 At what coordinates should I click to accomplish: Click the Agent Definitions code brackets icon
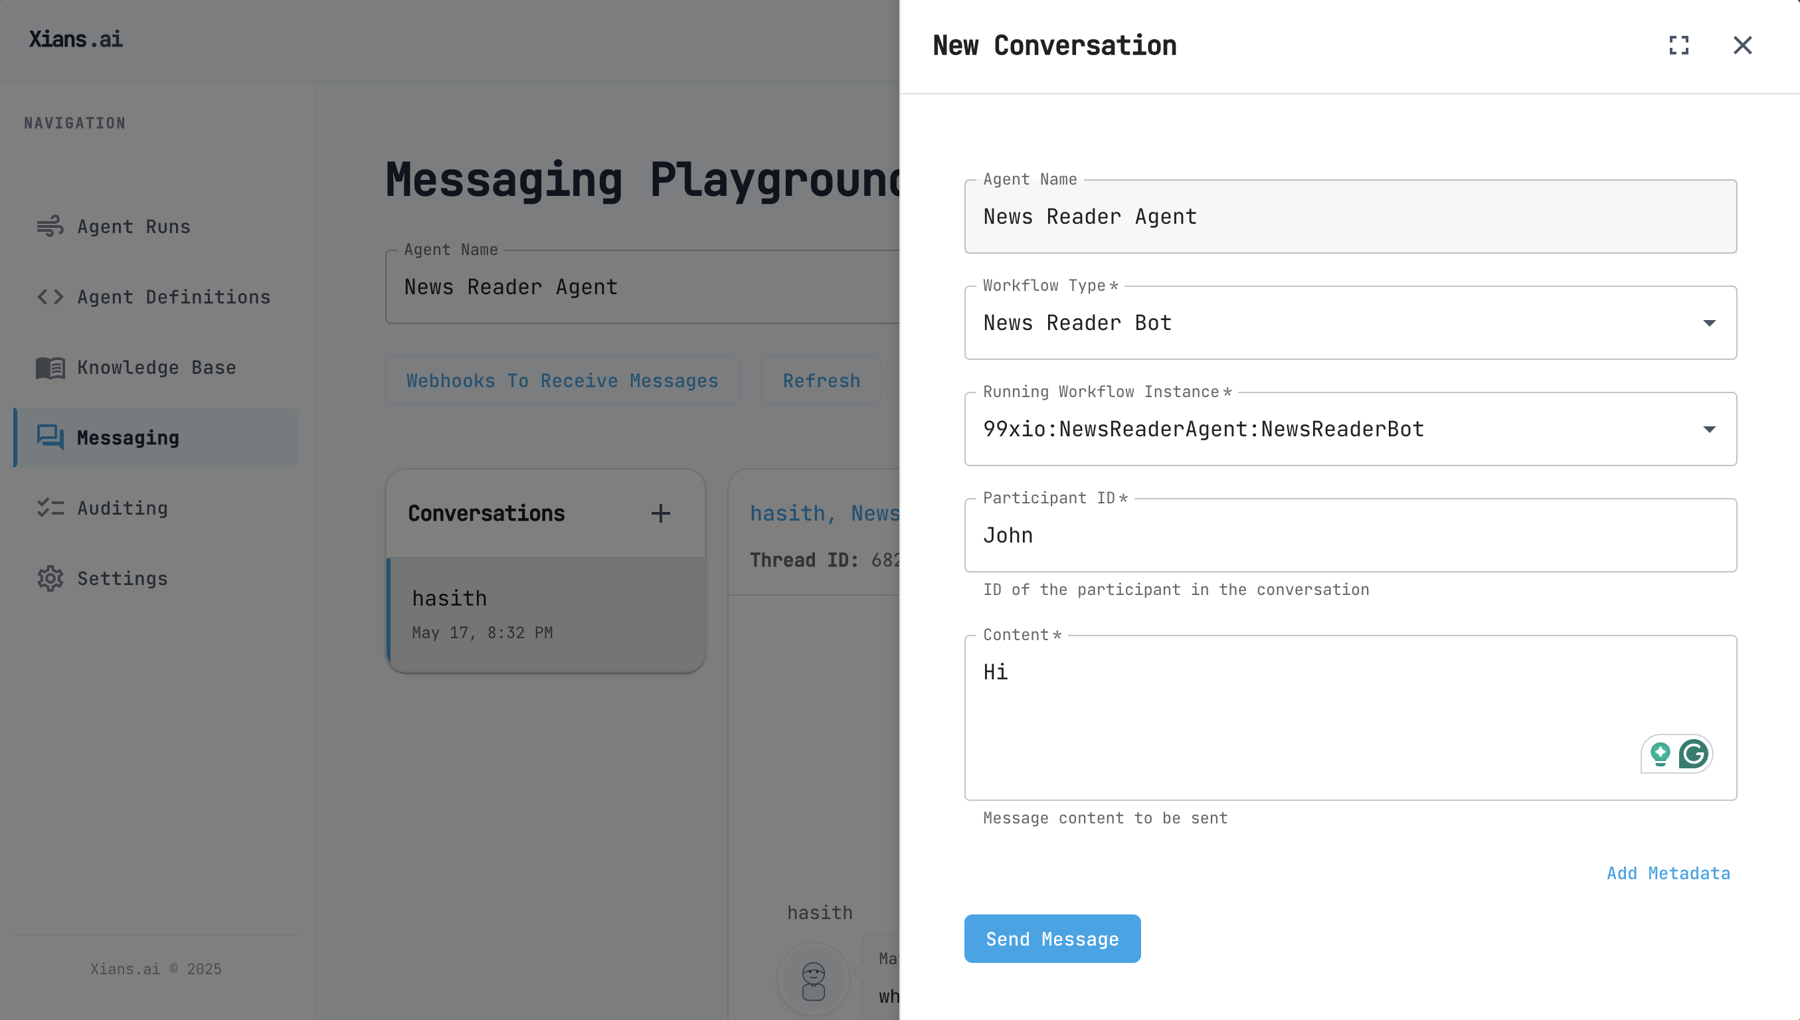(50, 297)
